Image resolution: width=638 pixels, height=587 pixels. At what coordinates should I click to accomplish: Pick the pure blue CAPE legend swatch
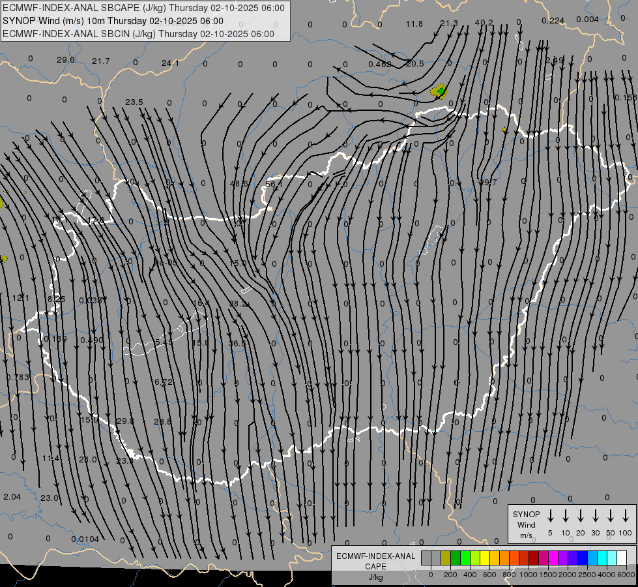coord(582,558)
